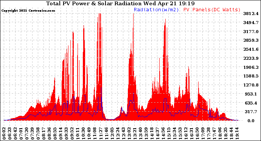Click the 14:37 time label

point(157,133)
